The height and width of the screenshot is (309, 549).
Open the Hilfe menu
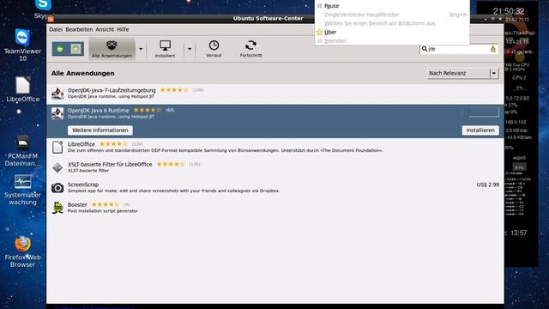123,29
